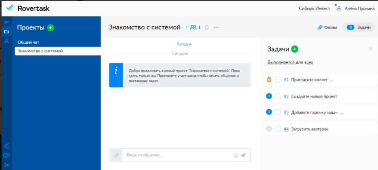
Task: Click the welcome info message
Action: (x=180, y=75)
